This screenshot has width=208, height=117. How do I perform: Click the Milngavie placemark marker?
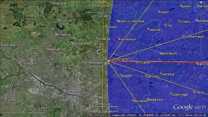coord(56,34)
